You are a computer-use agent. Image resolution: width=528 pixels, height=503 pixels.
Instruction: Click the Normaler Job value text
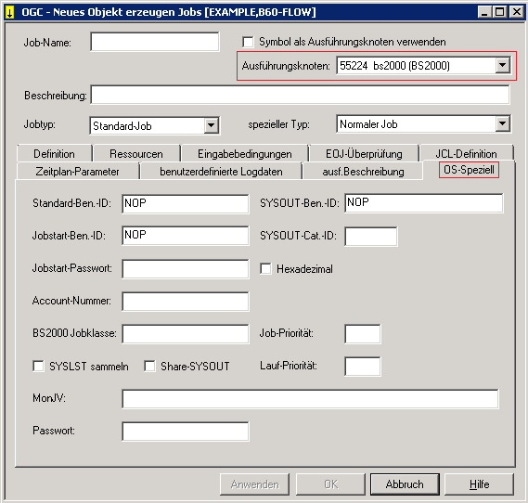(368, 124)
